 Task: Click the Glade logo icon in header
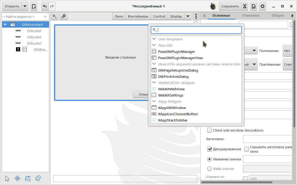tap(213, 6)
